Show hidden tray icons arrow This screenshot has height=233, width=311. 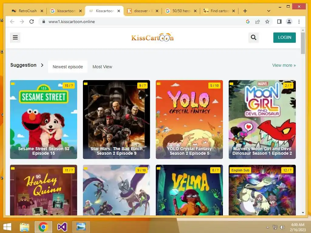click(x=268, y=227)
